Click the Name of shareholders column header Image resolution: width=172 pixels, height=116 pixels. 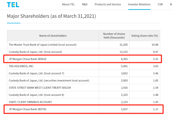(53, 36)
